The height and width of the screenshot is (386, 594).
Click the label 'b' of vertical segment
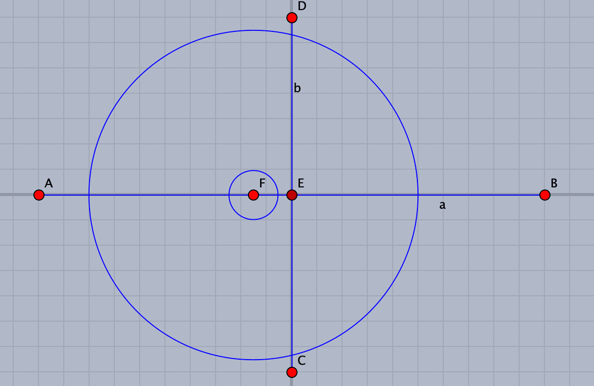pyautogui.click(x=298, y=88)
